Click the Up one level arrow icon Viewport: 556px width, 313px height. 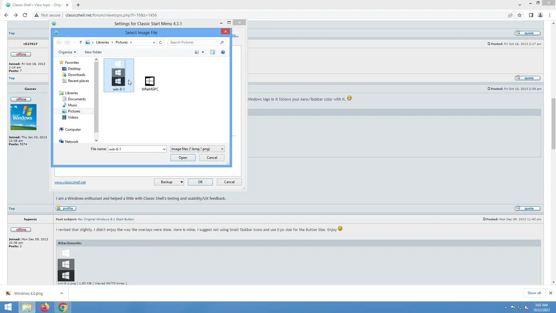coord(81,42)
